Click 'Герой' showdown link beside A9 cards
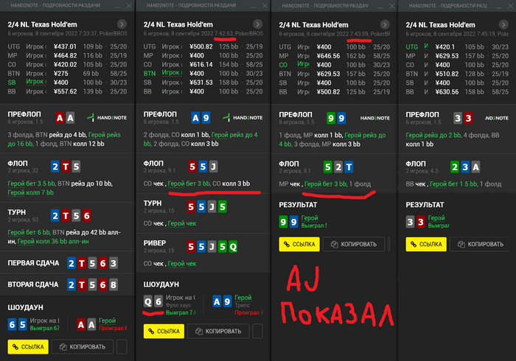The height and width of the screenshot is (361, 516). pyautogui.click(x=243, y=297)
